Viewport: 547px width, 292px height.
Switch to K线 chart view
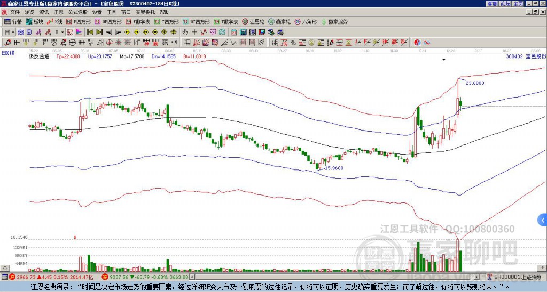click(55, 21)
